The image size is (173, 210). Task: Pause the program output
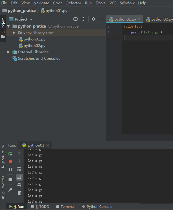(x=10, y=170)
